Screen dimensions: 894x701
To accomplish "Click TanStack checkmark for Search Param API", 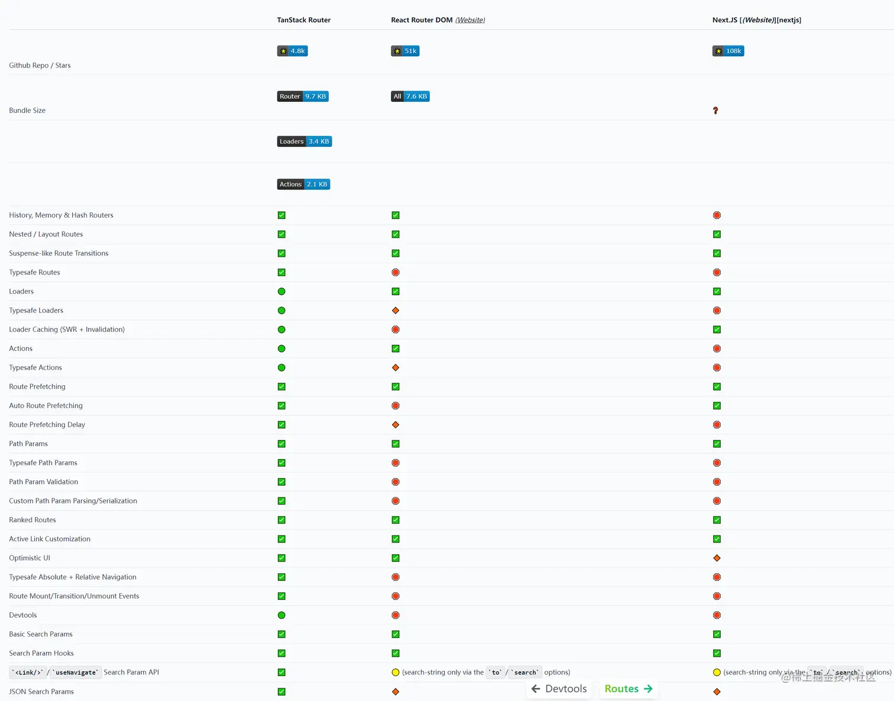I will tap(281, 673).
